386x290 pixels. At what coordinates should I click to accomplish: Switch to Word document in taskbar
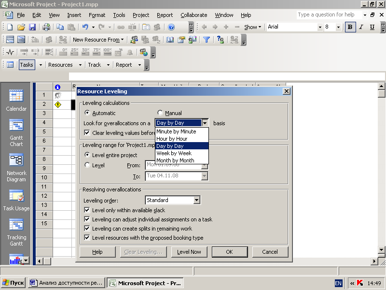point(67,283)
